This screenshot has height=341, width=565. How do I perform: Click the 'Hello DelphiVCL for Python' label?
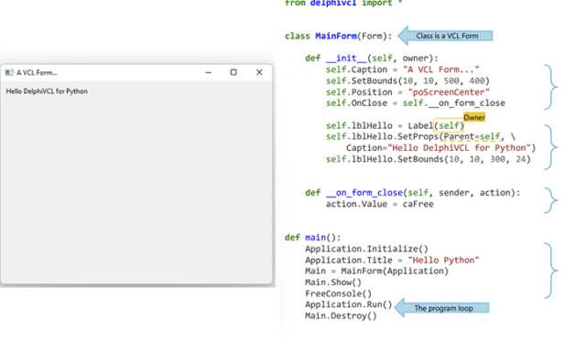[x=47, y=91]
